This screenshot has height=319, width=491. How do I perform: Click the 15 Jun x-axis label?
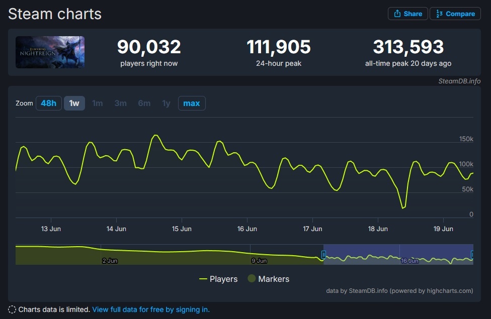pyautogui.click(x=182, y=229)
